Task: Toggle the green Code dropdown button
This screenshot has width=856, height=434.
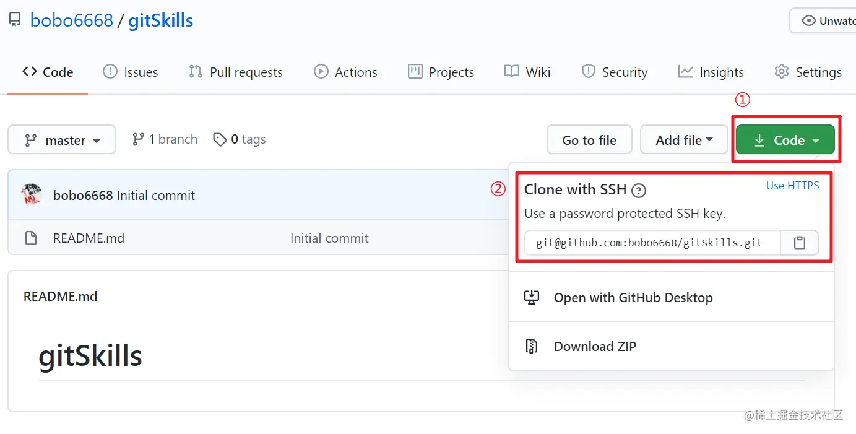Action: tap(785, 140)
